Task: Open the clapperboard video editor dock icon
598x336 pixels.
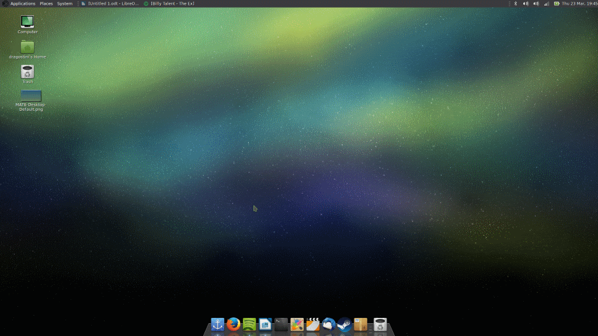Action: [x=312, y=325]
